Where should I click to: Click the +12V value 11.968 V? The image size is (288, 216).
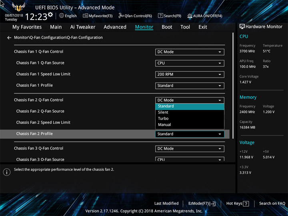(246, 157)
